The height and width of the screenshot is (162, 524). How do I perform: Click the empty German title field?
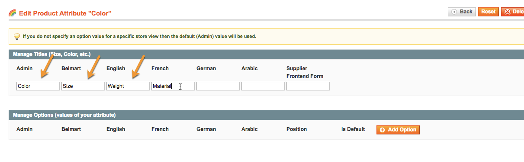pyautogui.click(x=218, y=86)
